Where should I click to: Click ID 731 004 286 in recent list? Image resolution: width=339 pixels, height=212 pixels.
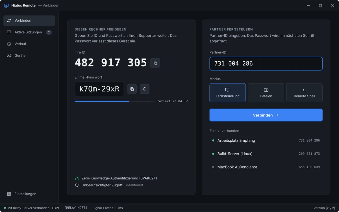coord(309,140)
